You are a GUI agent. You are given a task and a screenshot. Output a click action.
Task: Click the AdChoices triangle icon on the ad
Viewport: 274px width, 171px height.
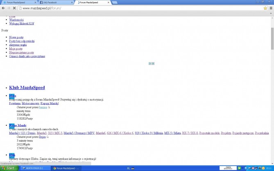(150, 63)
